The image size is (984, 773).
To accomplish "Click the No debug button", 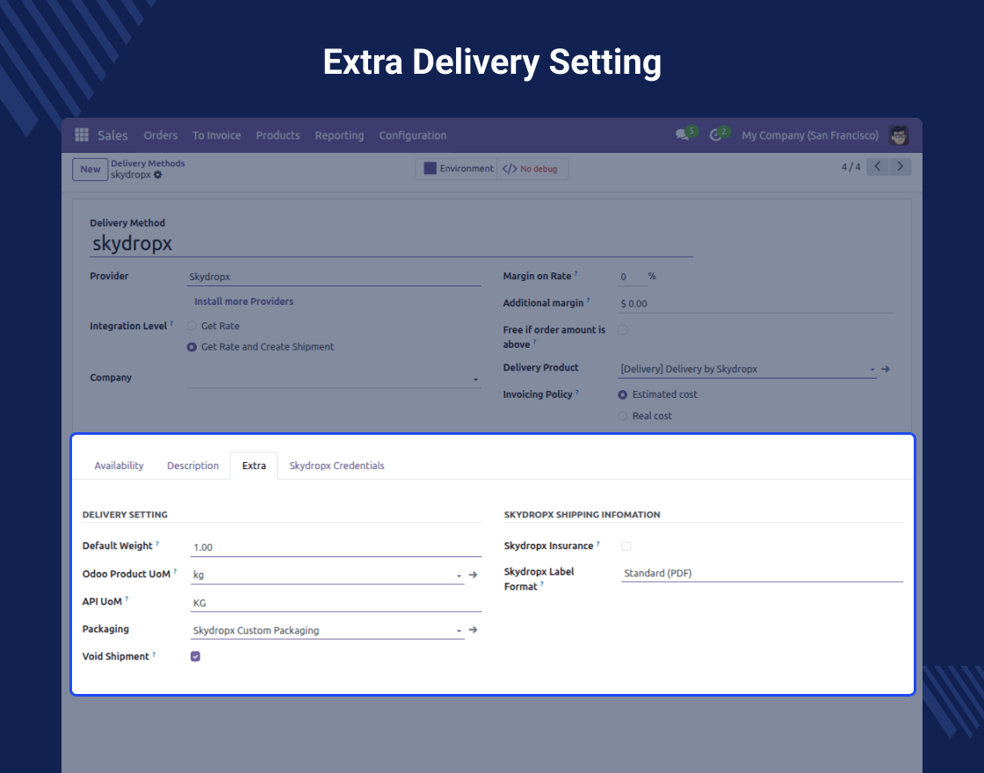I will (x=532, y=169).
